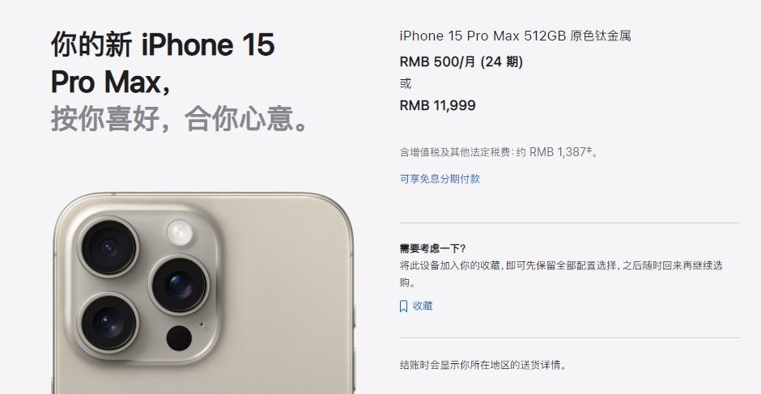Click the right-side camera lens on the phone
This screenshot has width=761, height=394.
click(x=179, y=285)
